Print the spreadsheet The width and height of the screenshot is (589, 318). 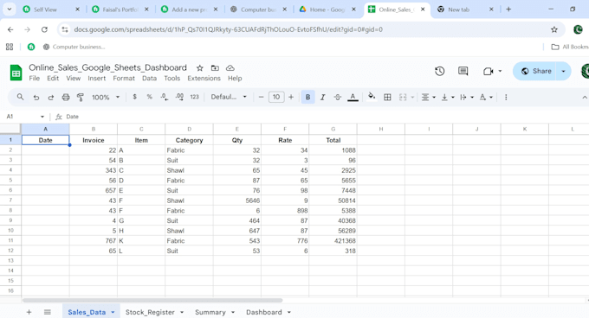click(66, 98)
